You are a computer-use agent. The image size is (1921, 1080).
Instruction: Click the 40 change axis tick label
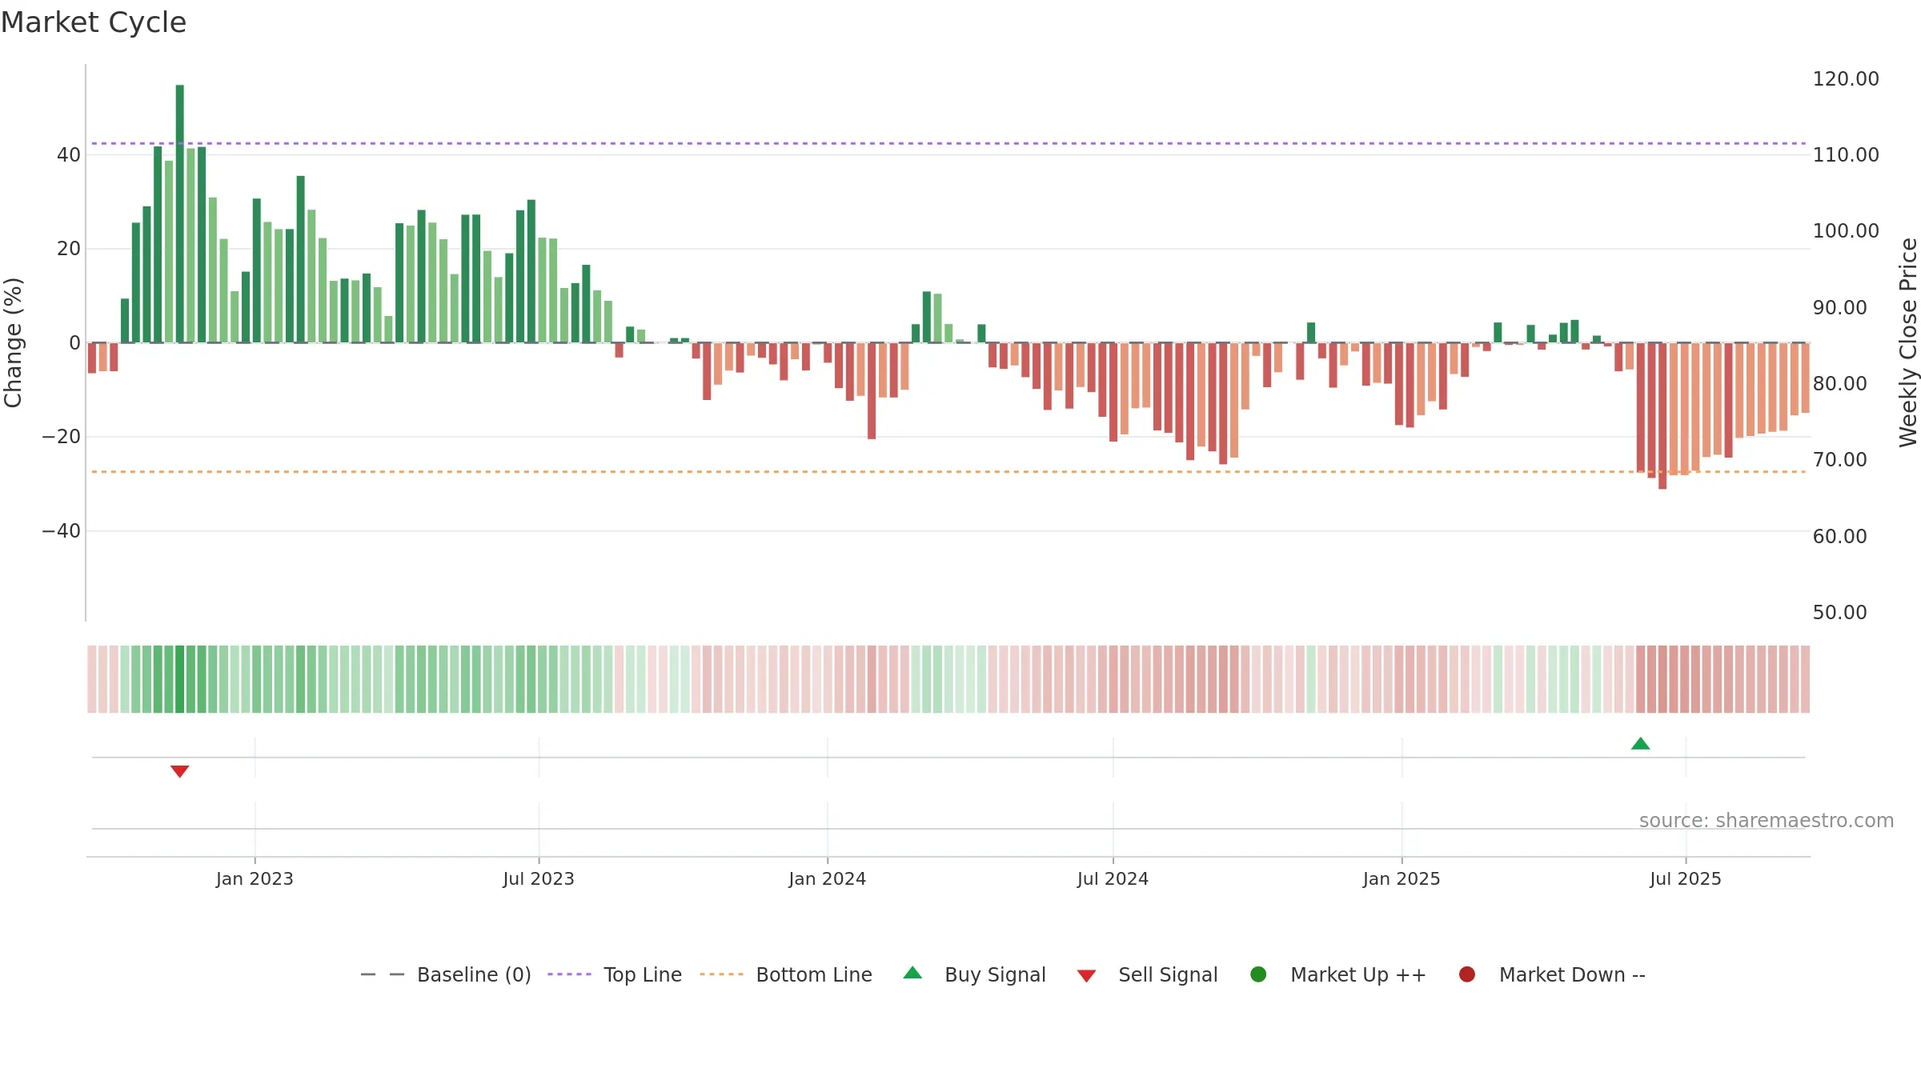[x=69, y=154]
